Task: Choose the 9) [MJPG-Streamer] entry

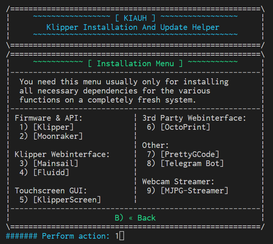Action: pyautogui.click(x=188, y=191)
